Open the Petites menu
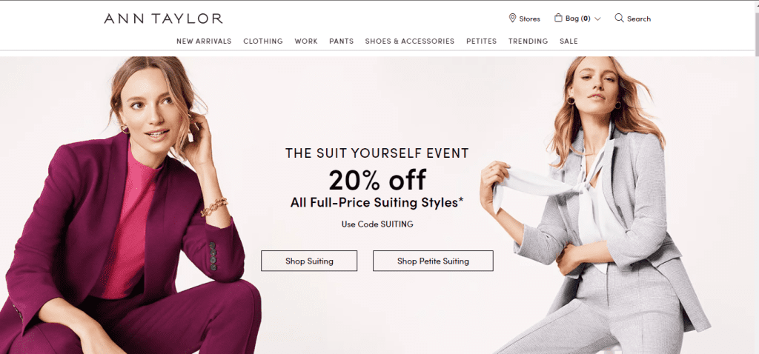The width and height of the screenshot is (759, 354). click(x=481, y=41)
